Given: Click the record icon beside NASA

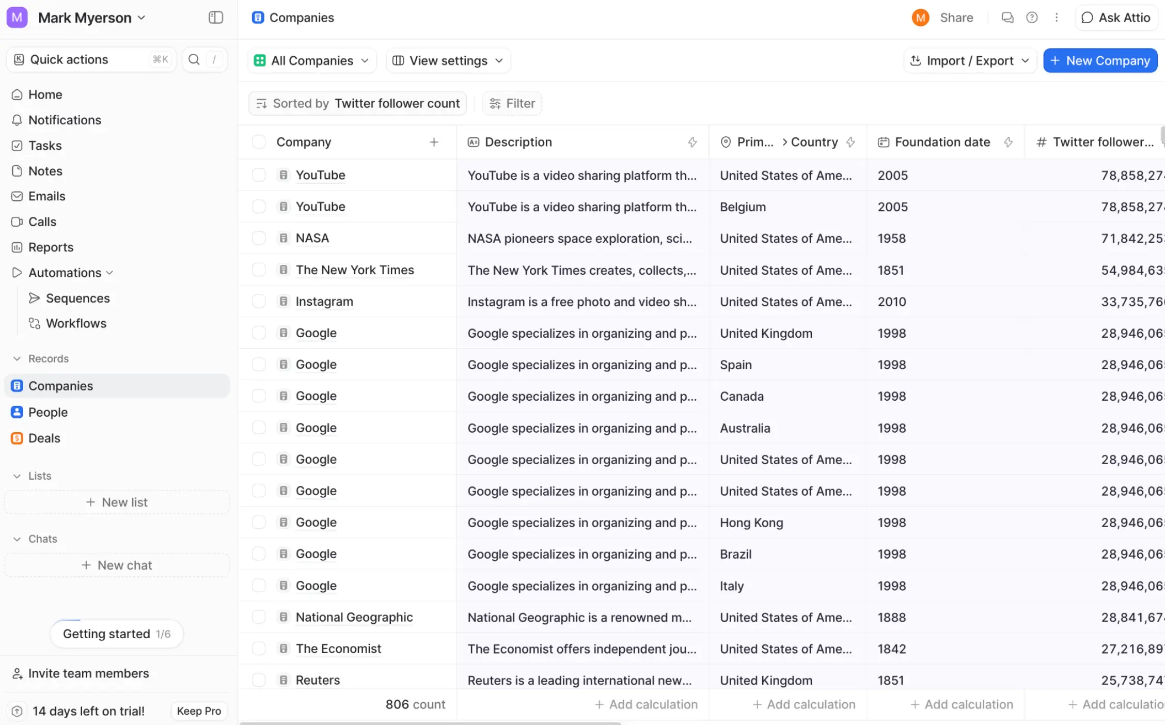Looking at the screenshot, I should click(x=284, y=238).
